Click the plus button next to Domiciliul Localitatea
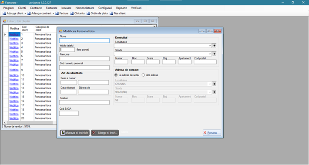Image resolution: width=309 pixels, height=165 pixels. tap(215, 46)
